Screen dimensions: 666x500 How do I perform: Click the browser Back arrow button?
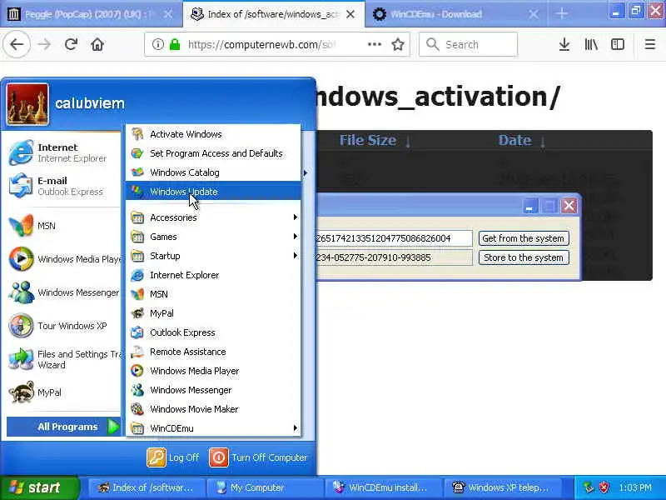click(17, 44)
